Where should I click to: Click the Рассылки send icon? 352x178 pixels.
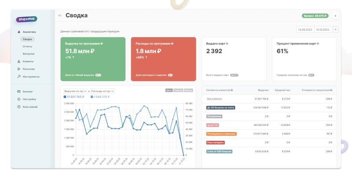point(18,69)
